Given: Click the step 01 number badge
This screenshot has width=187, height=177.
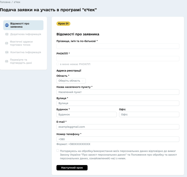Looking at the screenshot, I should (x=7, y=25).
